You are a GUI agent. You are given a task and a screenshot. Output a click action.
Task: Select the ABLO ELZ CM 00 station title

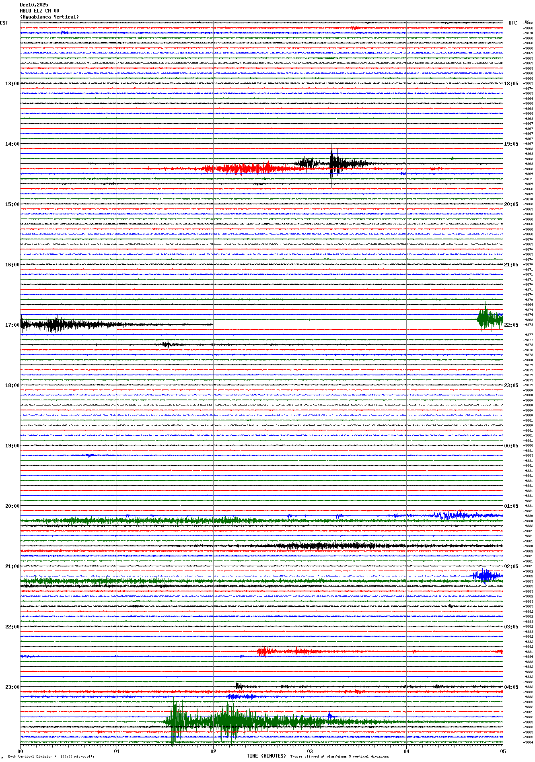tap(39, 11)
